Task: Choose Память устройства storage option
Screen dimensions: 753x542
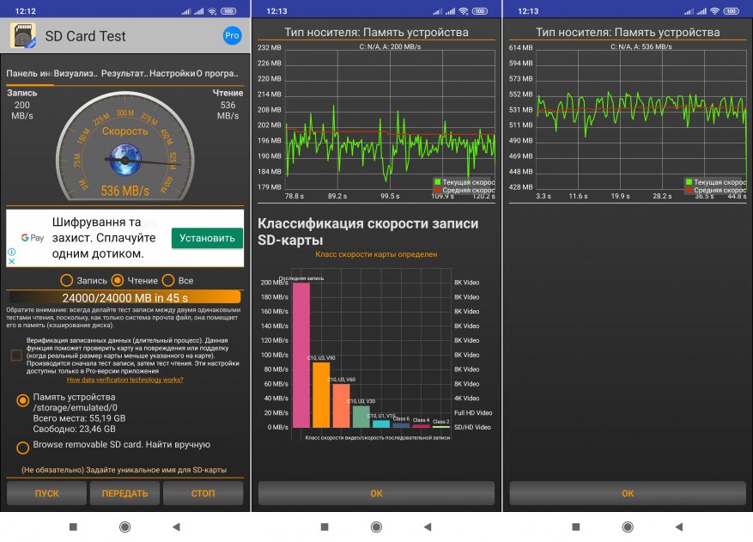Action: coord(22,400)
